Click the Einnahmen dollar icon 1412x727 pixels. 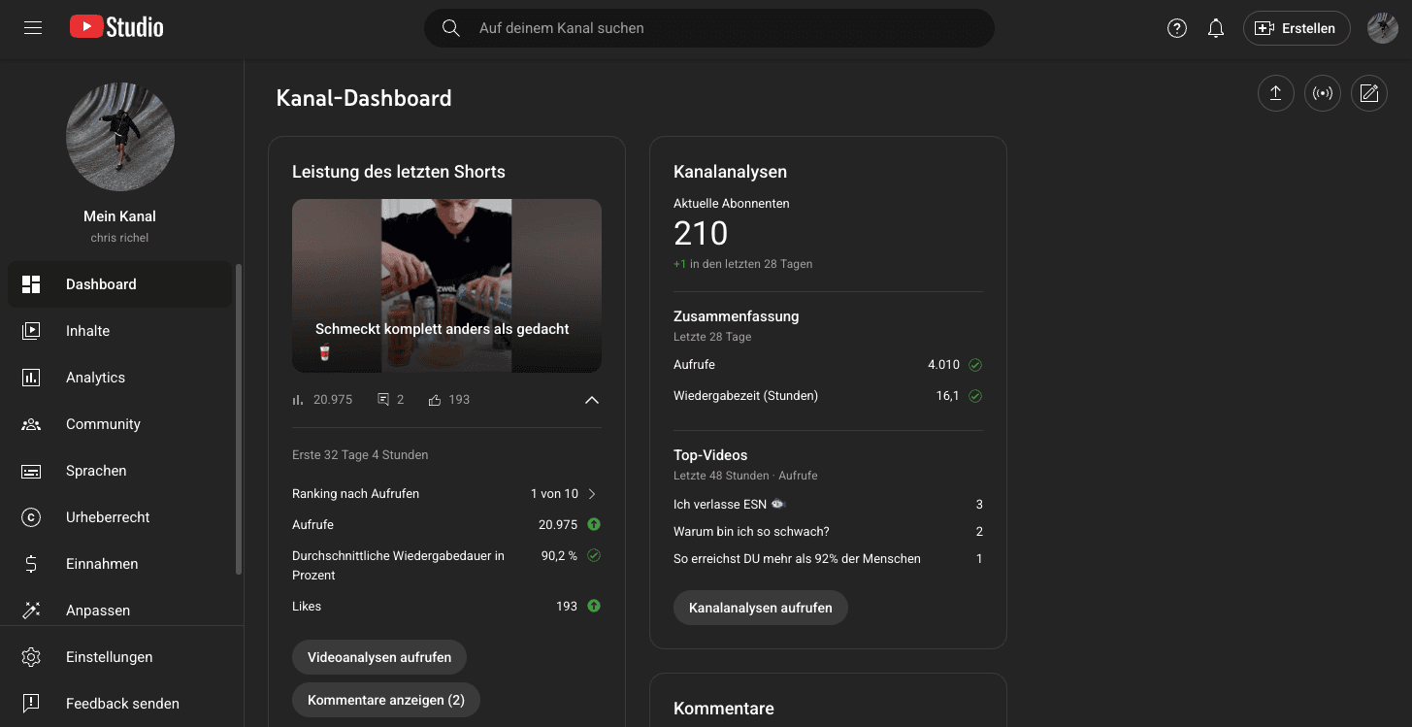tap(31, 564)
